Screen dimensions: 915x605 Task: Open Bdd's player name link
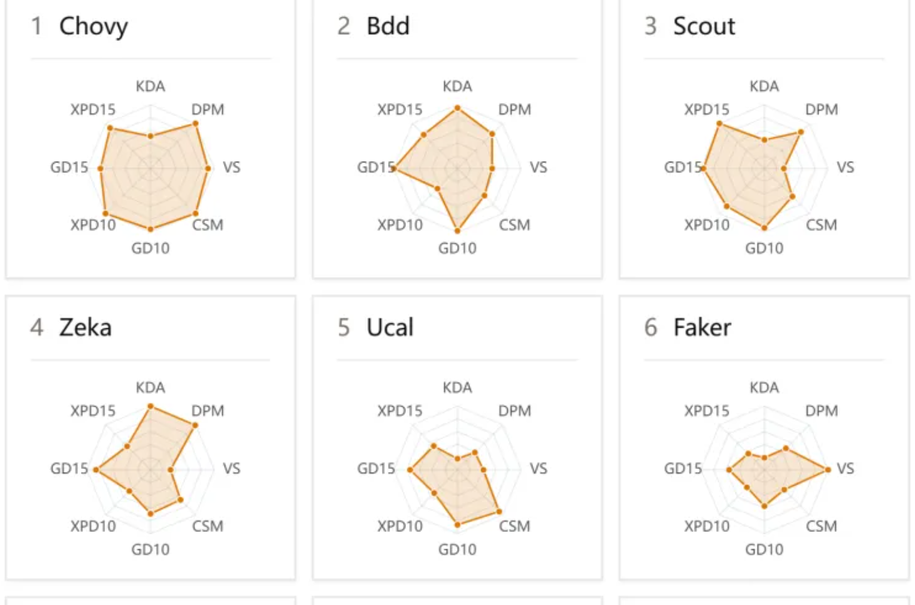click(388, 26)
